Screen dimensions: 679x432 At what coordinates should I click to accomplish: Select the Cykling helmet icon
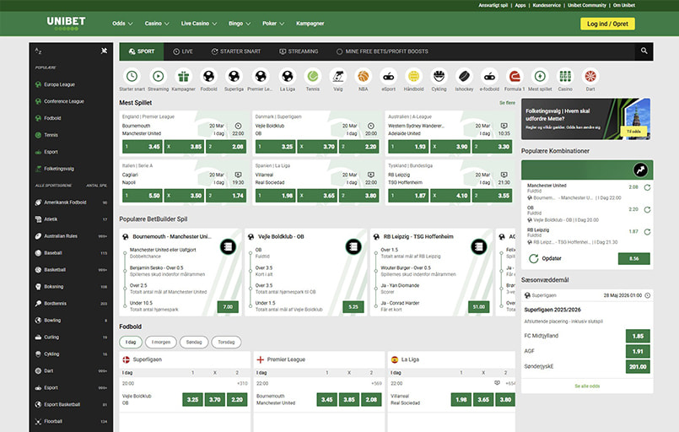[439, 76]
